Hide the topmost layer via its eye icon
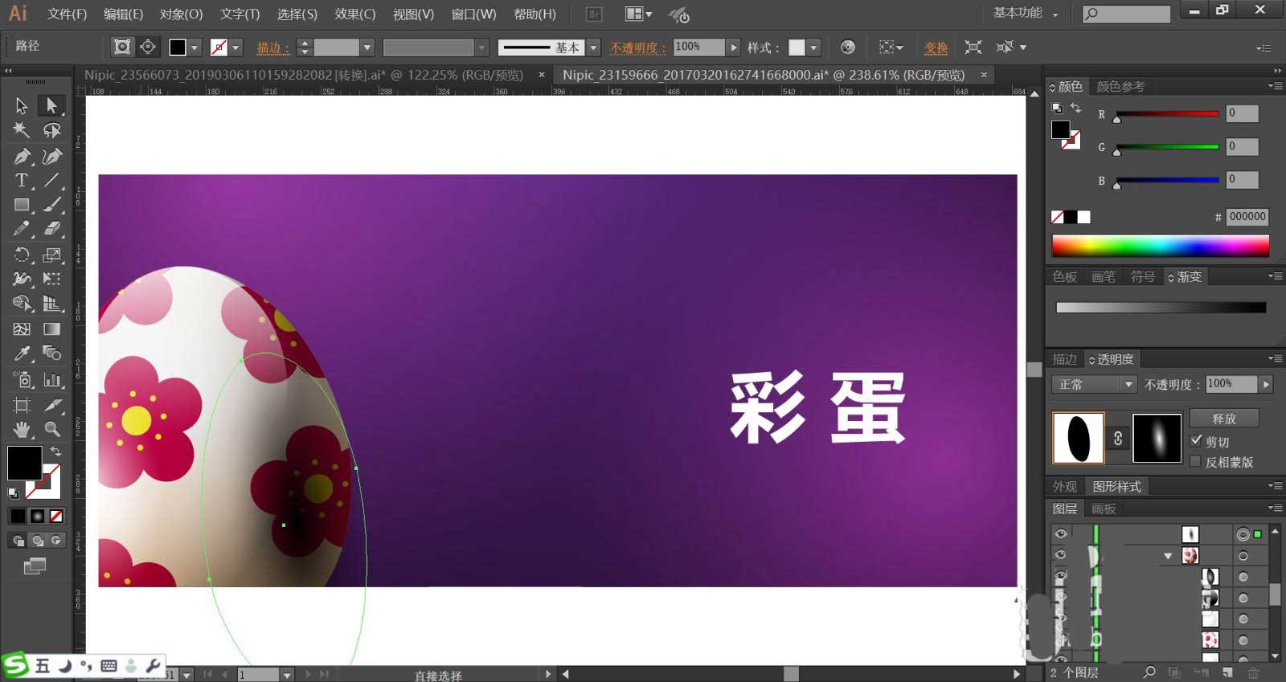This screenshot has height=682, width=1286. click(x=1061, y=533)
